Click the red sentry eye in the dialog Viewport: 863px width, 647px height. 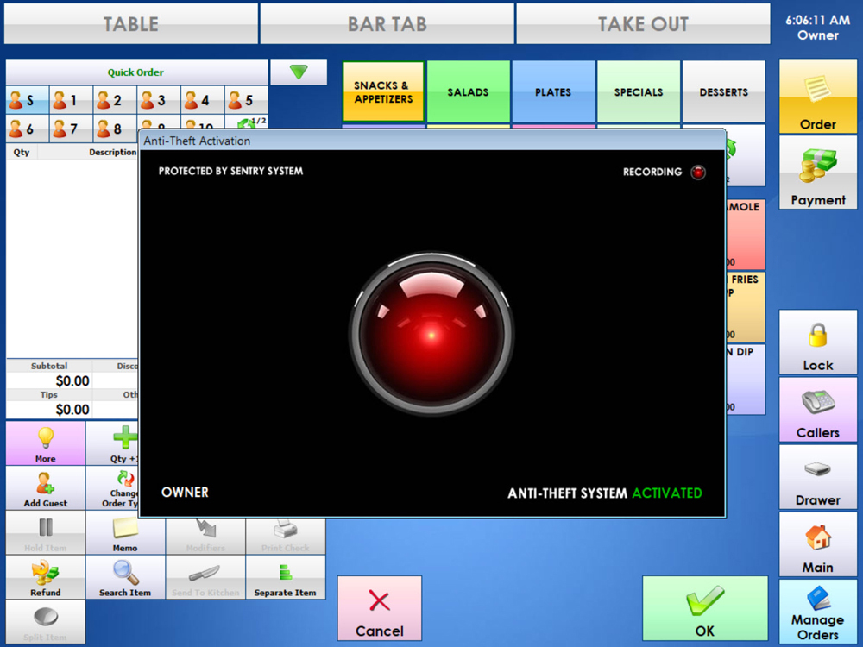431,334
